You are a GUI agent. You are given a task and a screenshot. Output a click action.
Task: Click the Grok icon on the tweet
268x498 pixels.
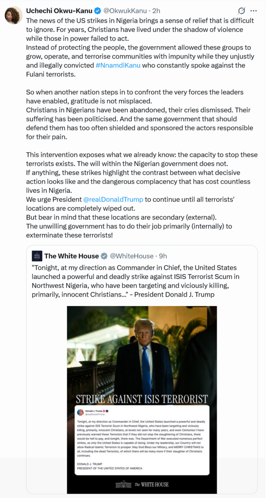(242, 11)
